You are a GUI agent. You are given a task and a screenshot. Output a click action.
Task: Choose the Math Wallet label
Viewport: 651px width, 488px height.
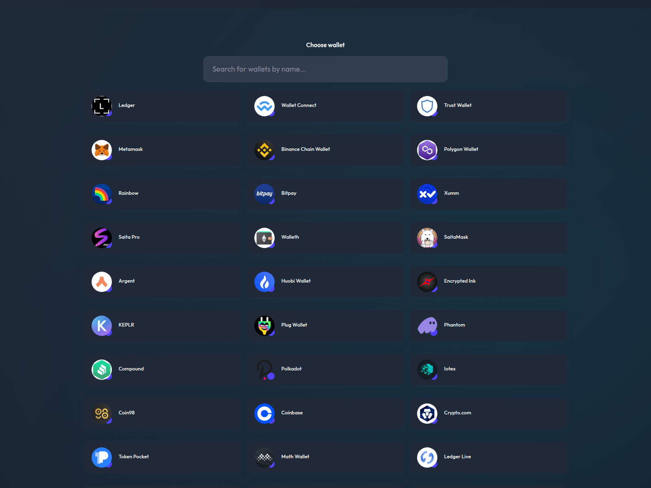coord(295,457)
